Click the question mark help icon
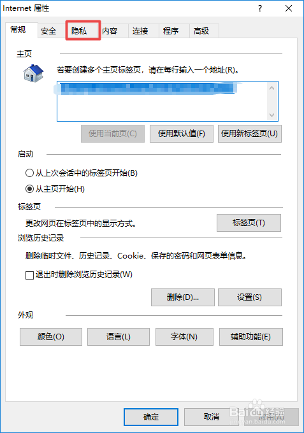Image resolution: width=304 pixels, height=433 pixels. [260, 8]
